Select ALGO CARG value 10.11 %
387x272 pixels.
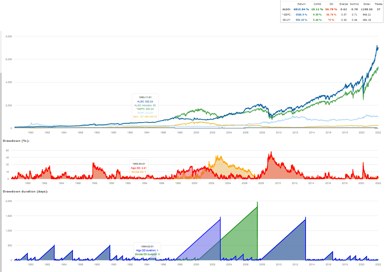point(317,10)
